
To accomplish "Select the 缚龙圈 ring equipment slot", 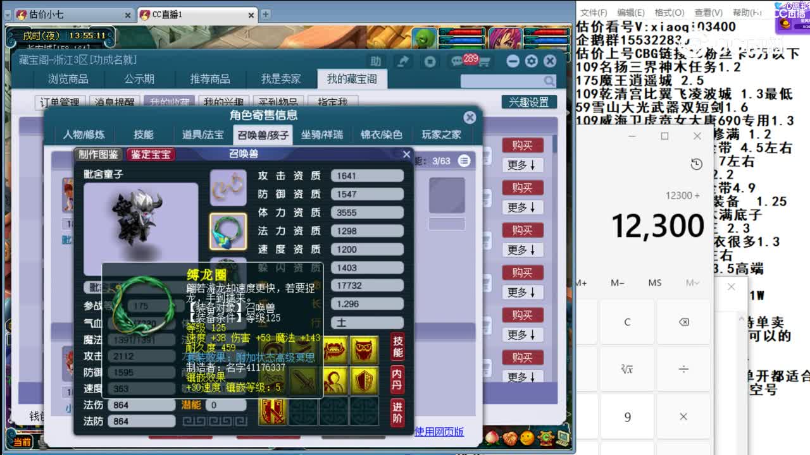I will tap(228, 231).
